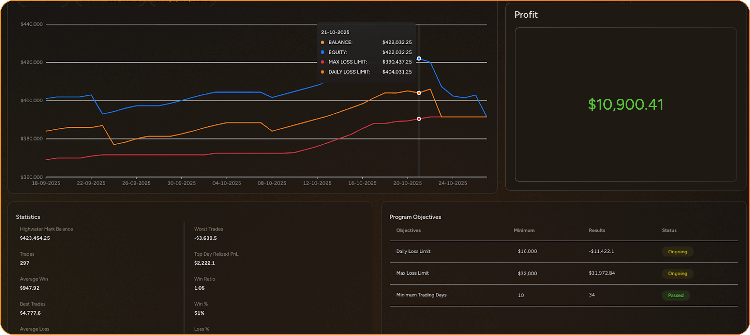Screen dimensions: 750x335
Task: Click the Loss % label
Action: (x=201, y=329)
